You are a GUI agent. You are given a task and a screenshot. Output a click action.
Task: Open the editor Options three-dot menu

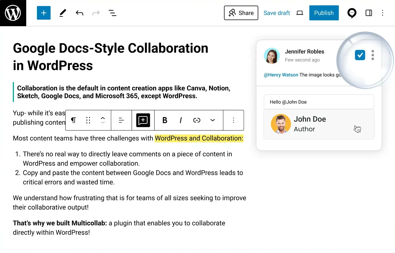pyautogui.click(x=382, y=13)
